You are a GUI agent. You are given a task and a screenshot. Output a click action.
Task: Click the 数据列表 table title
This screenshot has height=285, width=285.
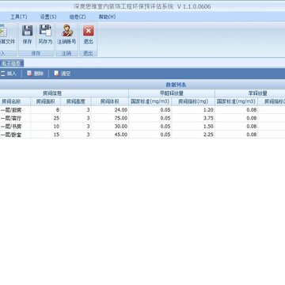point(176,85)
